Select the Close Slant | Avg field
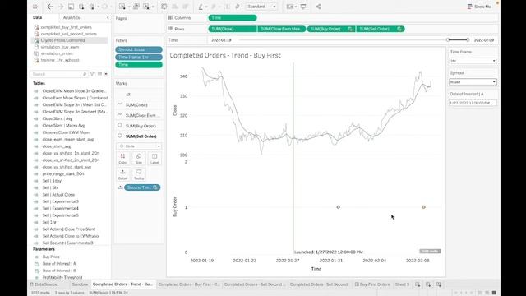Screen dimensions: 526x296 pos(58,118)
